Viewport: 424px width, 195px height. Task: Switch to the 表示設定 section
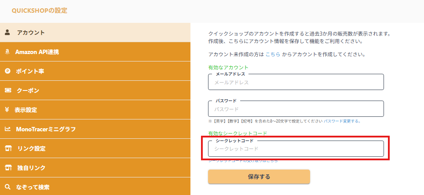[95, 110]
